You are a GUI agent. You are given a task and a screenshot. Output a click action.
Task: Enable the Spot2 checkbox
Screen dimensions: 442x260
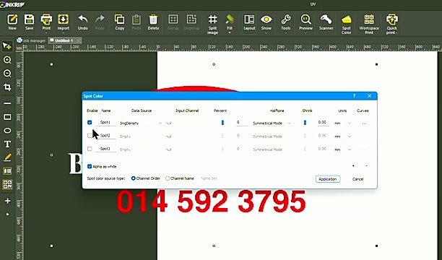(x=90, y=136)
